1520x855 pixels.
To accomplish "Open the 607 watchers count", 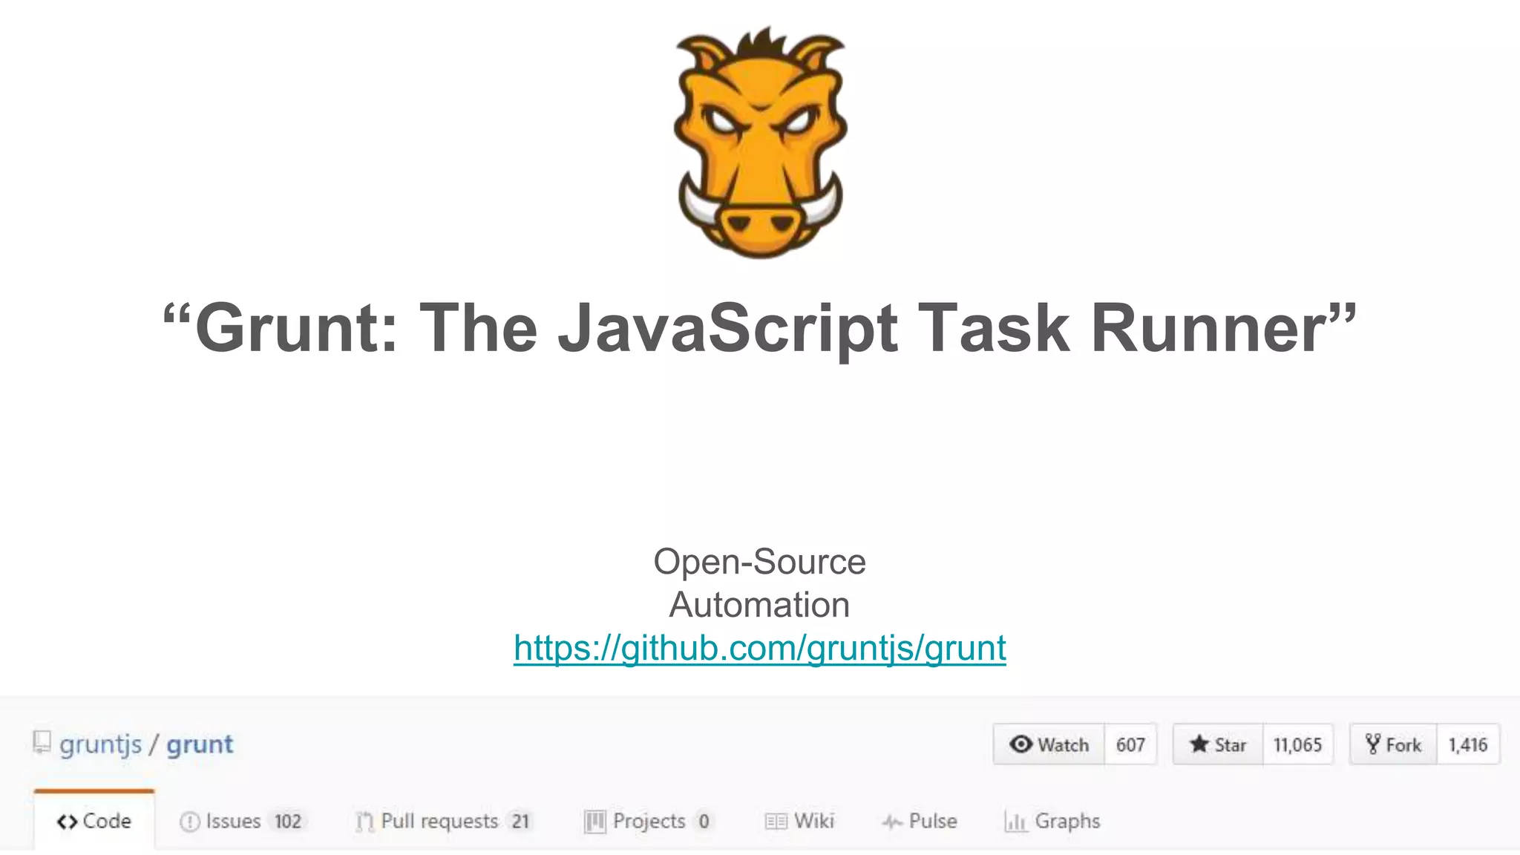I will click(1130, 744).
